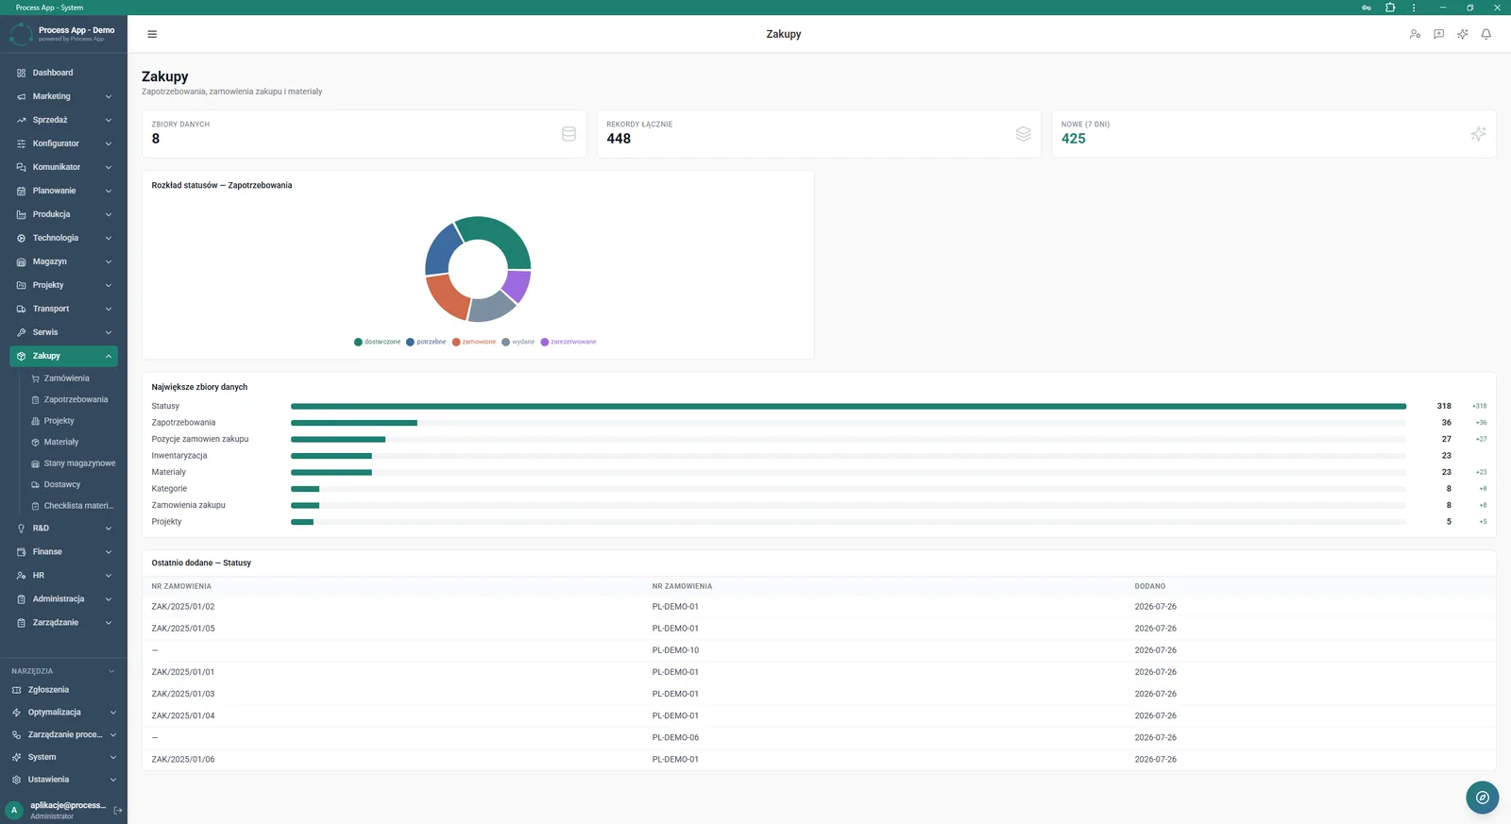Click the Planowanie calendar icon

(21, 191)
